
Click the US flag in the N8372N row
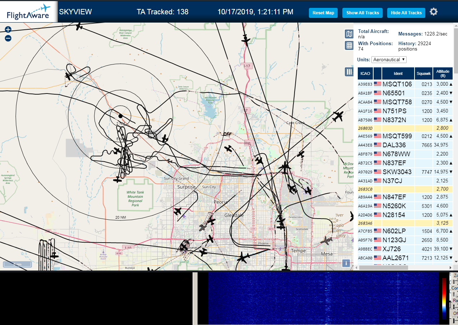coord(378,120)
